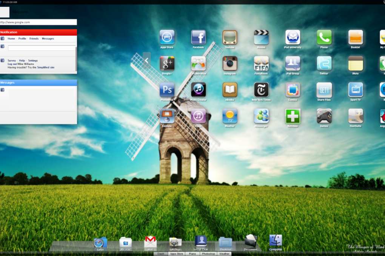This screenshot has width=385, height=256.
Task: Click the Log out link
Action: tap(12, 64)
